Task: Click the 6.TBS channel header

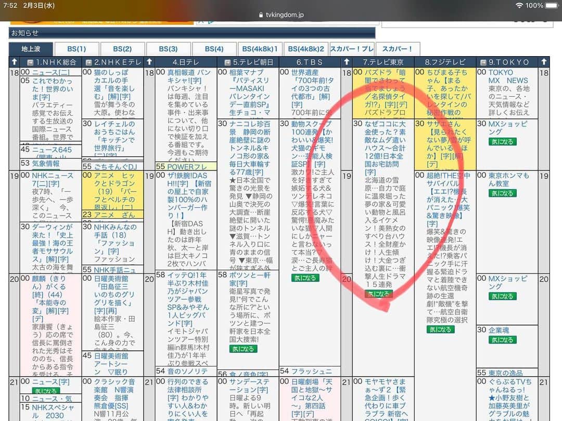Action: point(310,62)
